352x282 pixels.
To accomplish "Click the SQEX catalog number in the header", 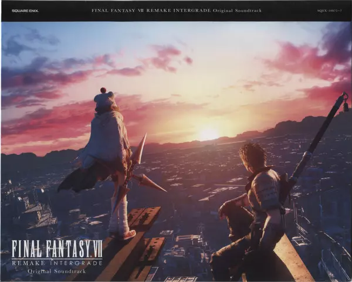I will click(x=329, y=11).
